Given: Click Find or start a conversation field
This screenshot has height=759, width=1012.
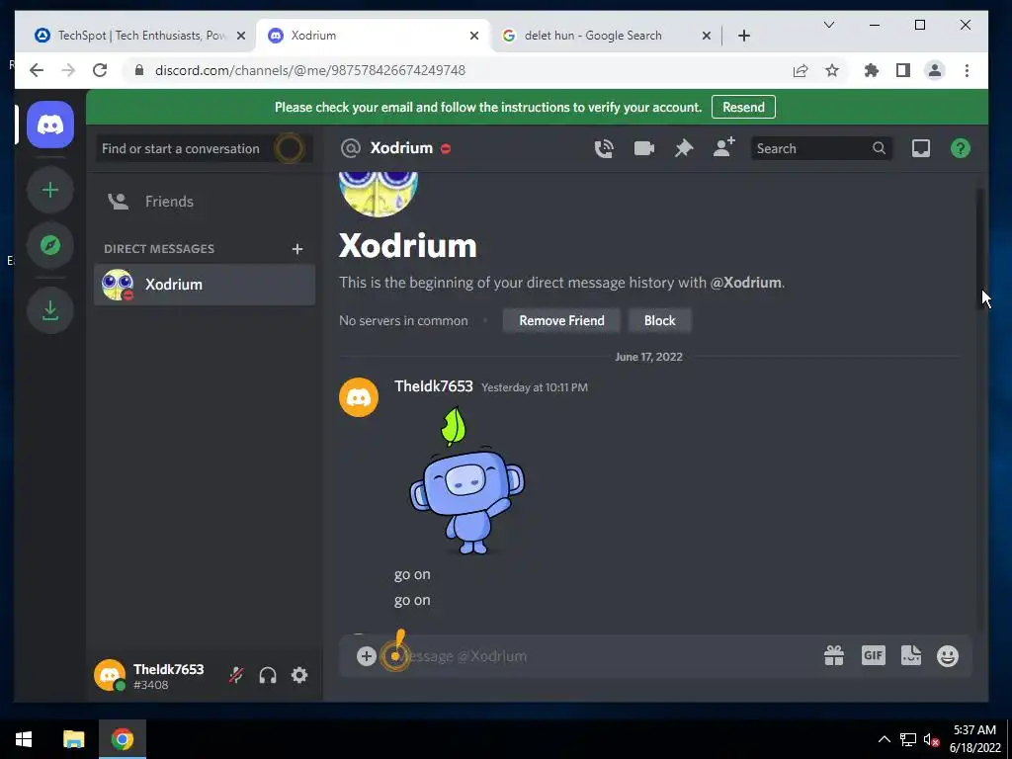Looking at the screenshot, I should (x=205, y=148).
